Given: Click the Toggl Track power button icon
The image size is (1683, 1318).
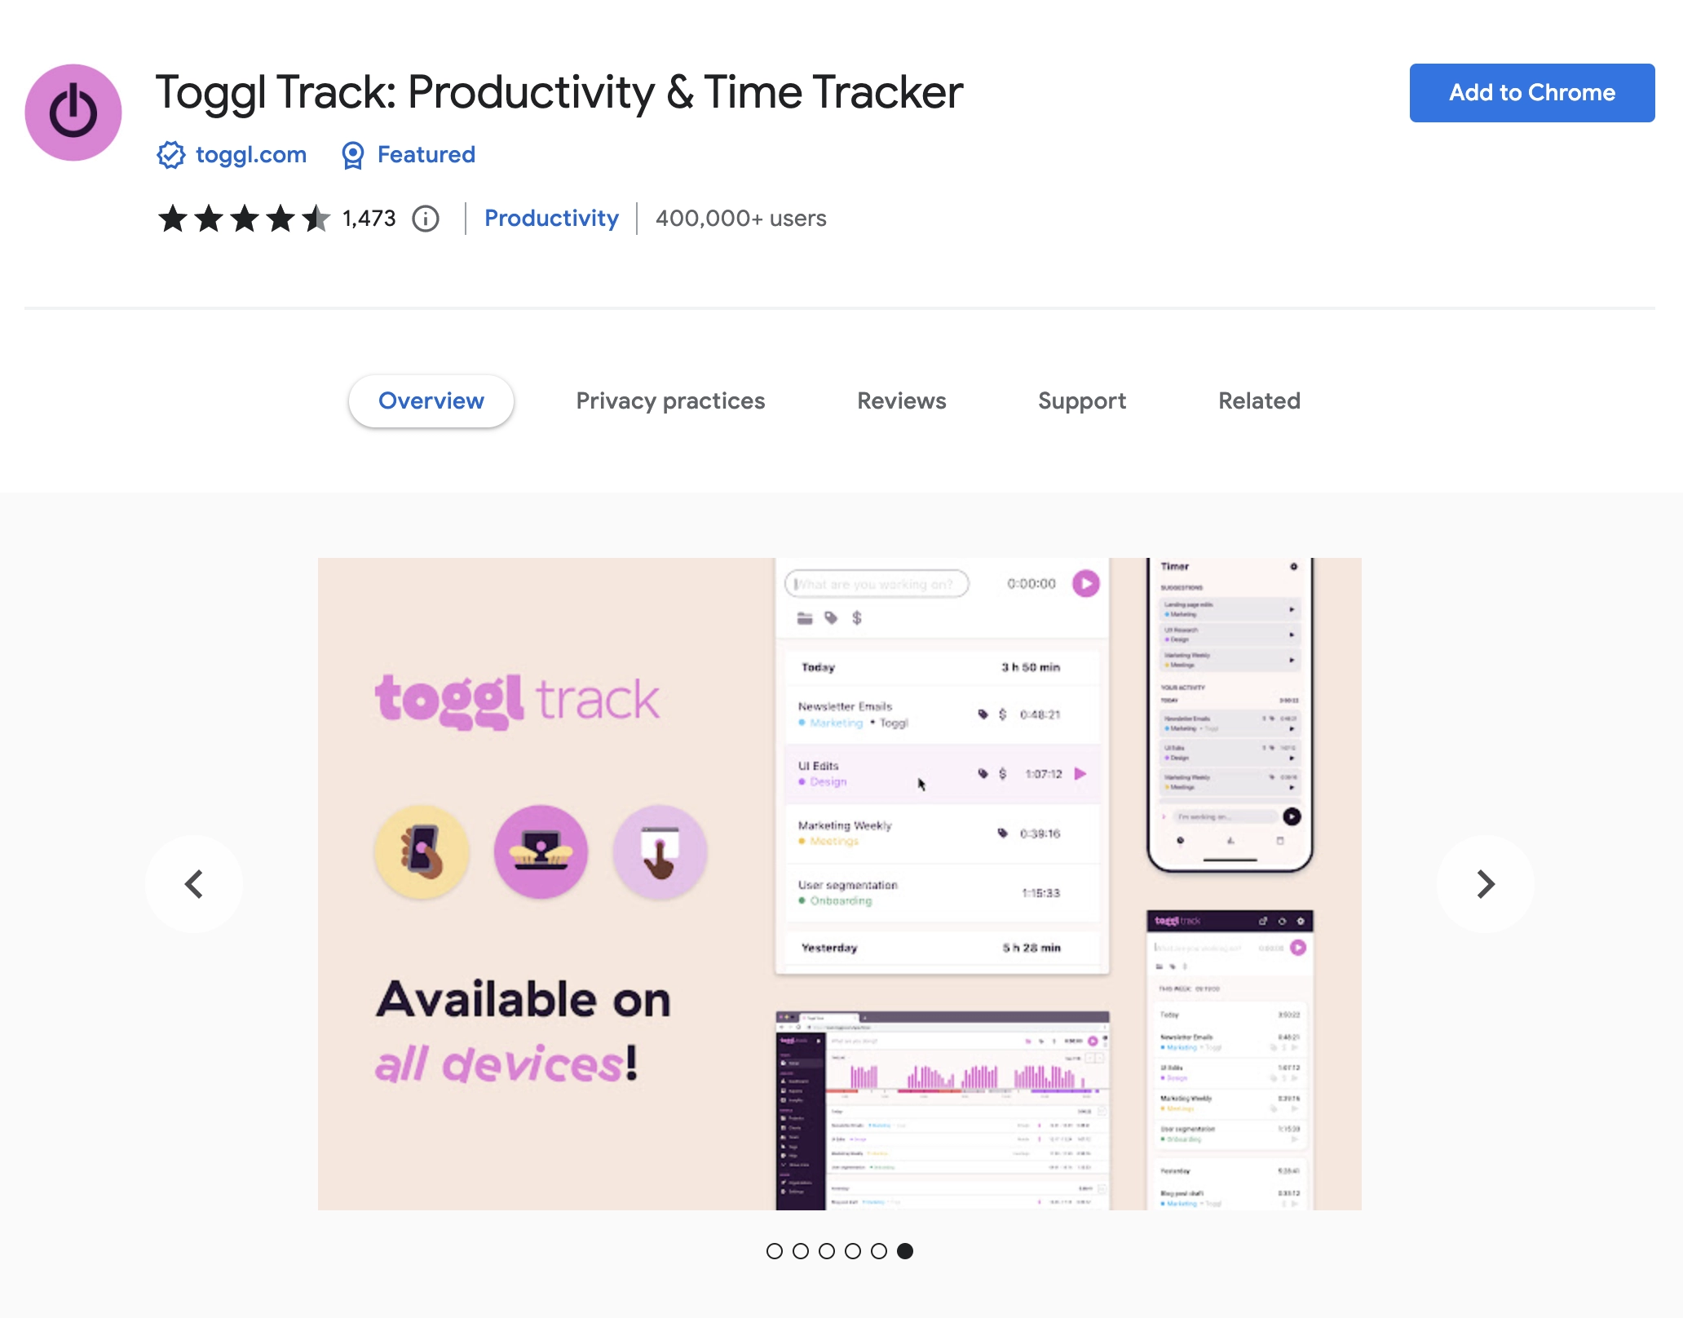Looking at the screenshot, I should coord(73,111).
